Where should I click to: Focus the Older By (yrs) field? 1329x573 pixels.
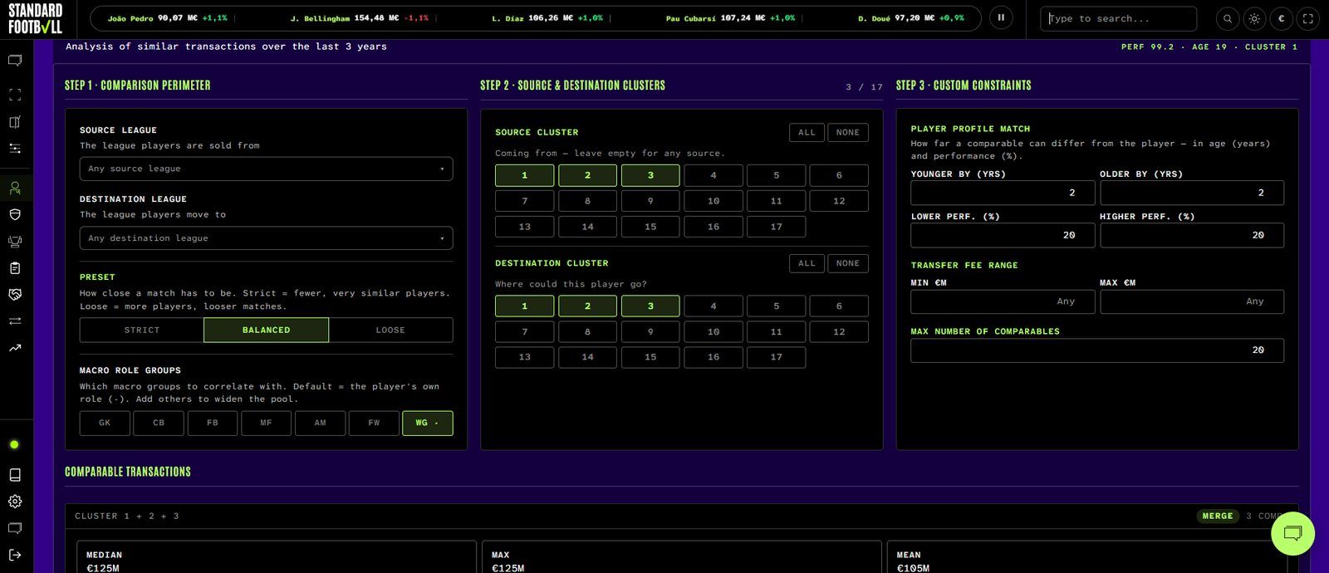click(1192, 193)
